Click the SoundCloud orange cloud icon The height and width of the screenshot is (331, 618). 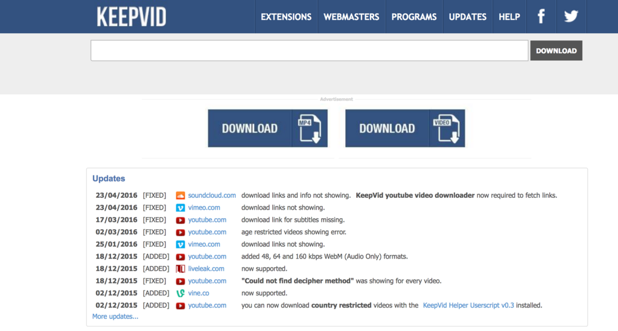[180, 195]
